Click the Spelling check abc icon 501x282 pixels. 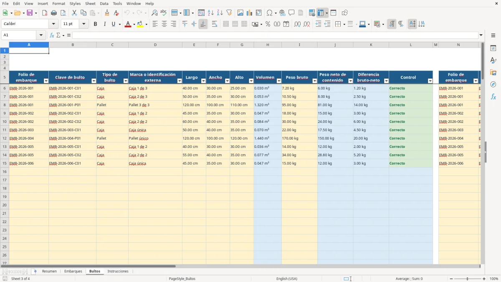tap(163, 13)
